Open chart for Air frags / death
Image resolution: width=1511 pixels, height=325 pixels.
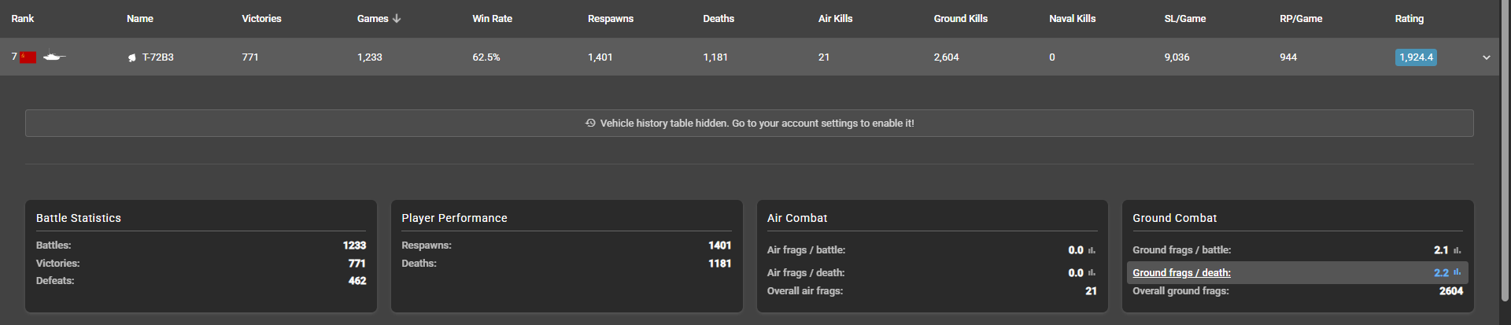[1092, 273]
